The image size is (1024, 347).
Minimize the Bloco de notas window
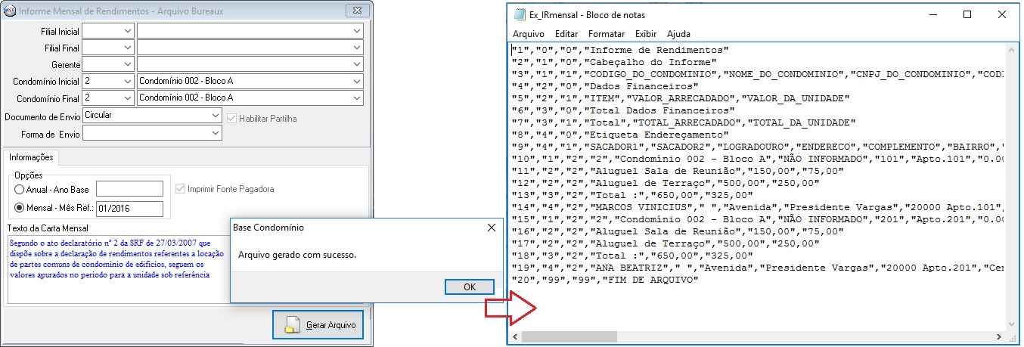[x=932, y=15]
